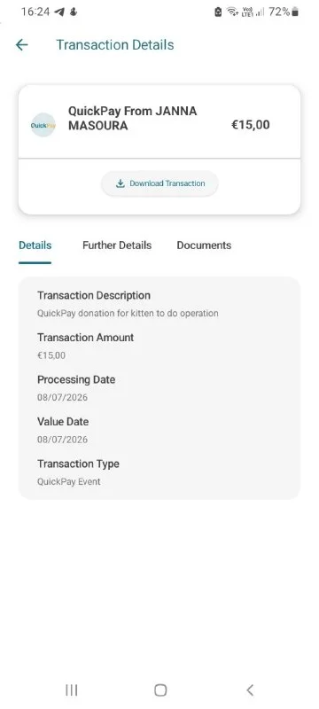Click the Download Transaction button

click(x=159, y=183)
